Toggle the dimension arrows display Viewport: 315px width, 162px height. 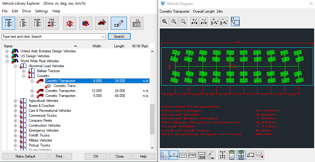click(x=174, y=155)
